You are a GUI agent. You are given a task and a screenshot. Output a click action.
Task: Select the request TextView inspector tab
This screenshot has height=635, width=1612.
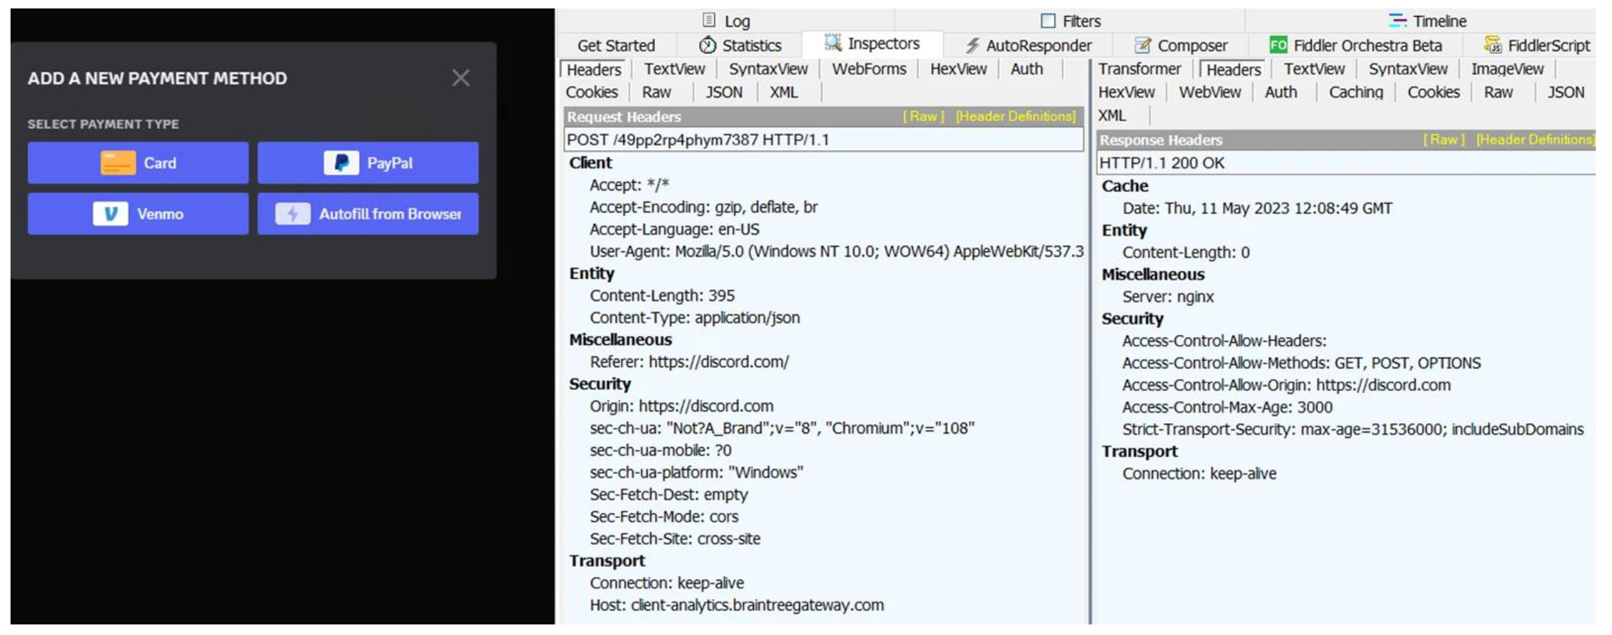point(674,69)
